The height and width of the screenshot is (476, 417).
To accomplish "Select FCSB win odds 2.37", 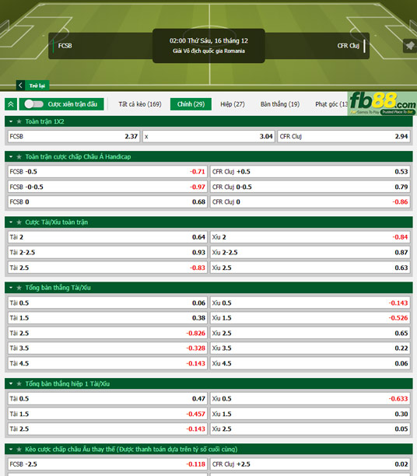I will (x=73, y=136).
